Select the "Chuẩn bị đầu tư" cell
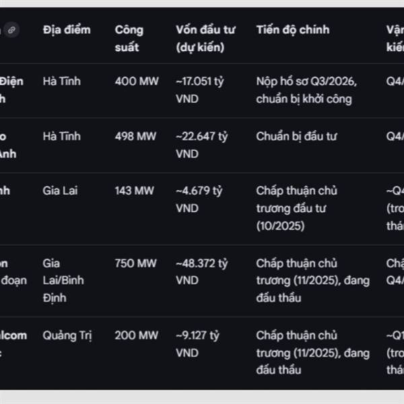404x404 pixels. click(297, 136)
